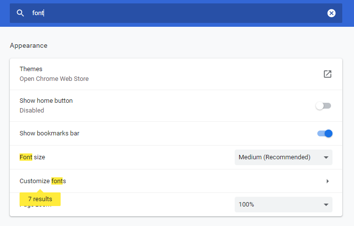Click the yellow 7 results bubble
Image resolution: width=354 pixels, height=226 pixels.
(40, 199)
